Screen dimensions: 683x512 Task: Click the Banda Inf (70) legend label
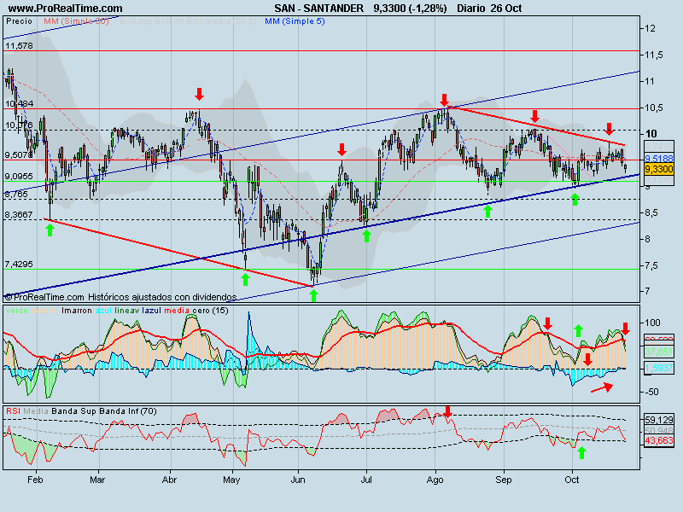click(x=128, y=411)
